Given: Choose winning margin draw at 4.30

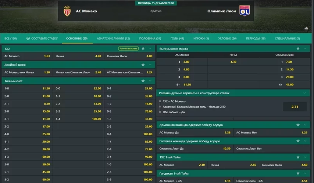Looking at the screenshot, I should [x=233, y=62].
